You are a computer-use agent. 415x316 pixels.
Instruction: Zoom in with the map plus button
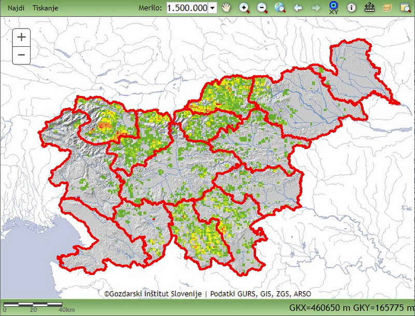click(x=21, y=37)
